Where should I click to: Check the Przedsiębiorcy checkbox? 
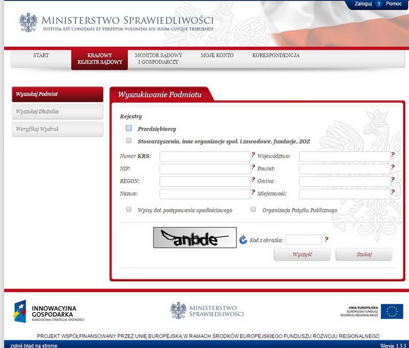[129, 128]
